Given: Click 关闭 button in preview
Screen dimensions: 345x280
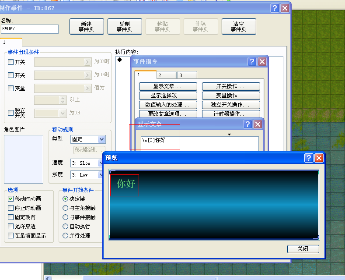Looking at the screenshot, I should (x=303, y=249).
